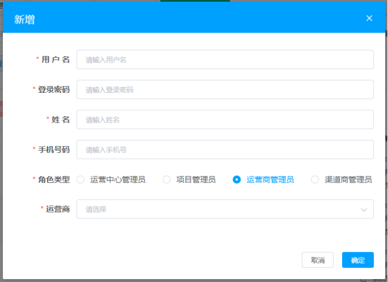Select the 运营商管理员 radio button
Viewport: 388px width, 282px height.
pyautogui.click(x=237, y=180)
